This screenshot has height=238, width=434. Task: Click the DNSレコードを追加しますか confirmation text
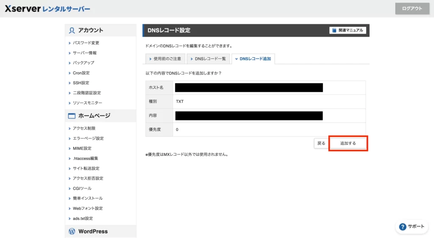coord(184,73)
